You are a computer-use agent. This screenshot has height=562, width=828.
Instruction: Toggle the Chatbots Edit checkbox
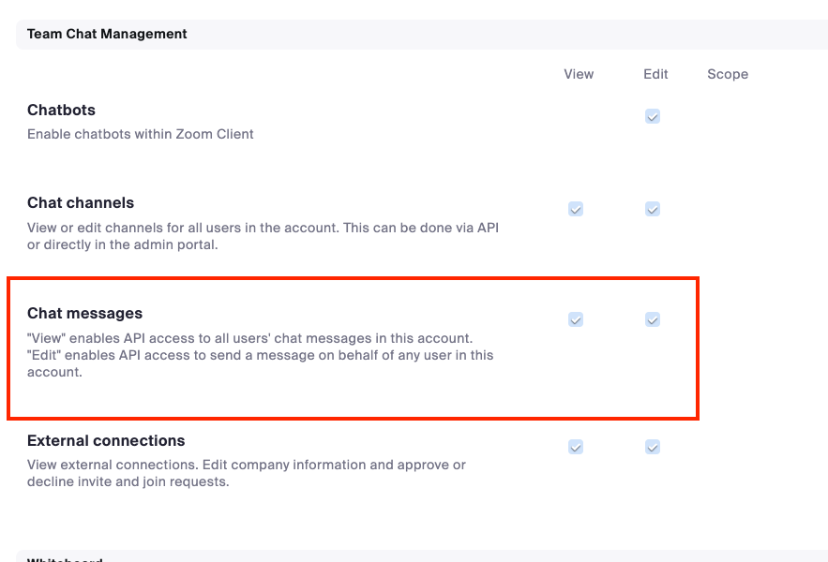coord(653,117)
